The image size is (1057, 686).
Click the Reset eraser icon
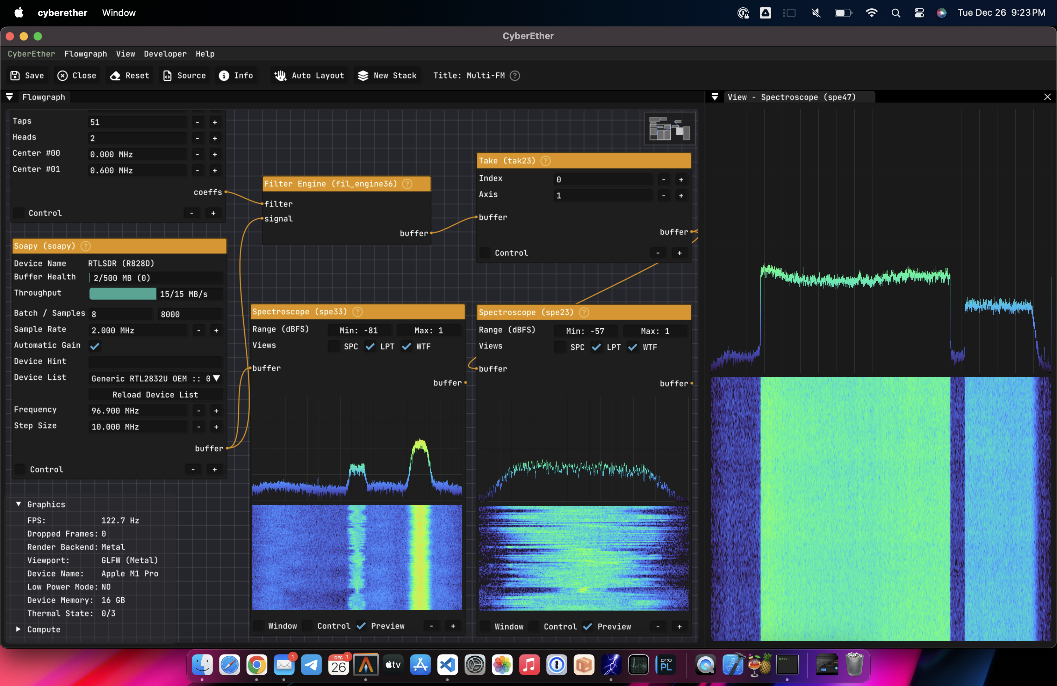[x=115, y=75]
